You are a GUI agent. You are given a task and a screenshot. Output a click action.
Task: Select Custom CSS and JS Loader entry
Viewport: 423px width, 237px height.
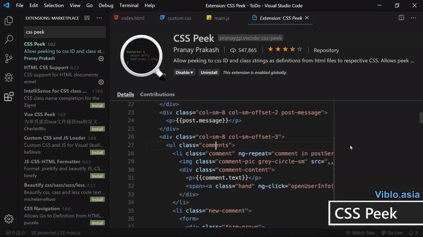(64, 145)
